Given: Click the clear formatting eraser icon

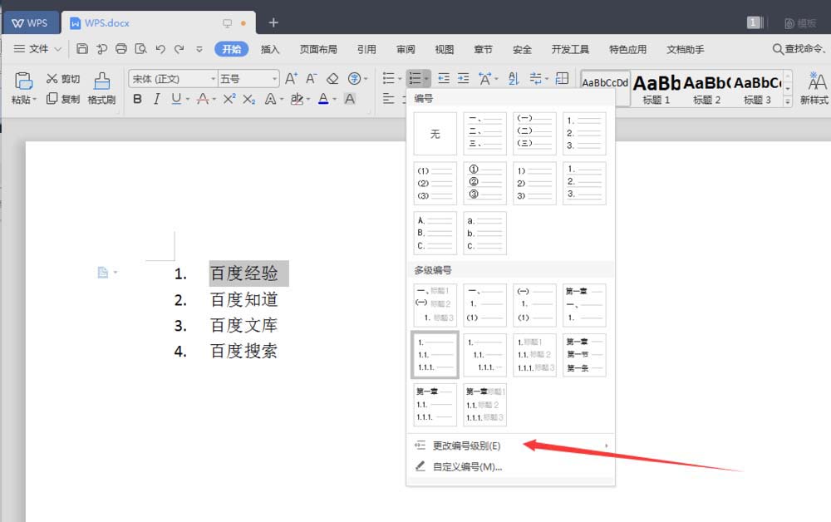Looking at the screenshot, I should tap(332, 79).
